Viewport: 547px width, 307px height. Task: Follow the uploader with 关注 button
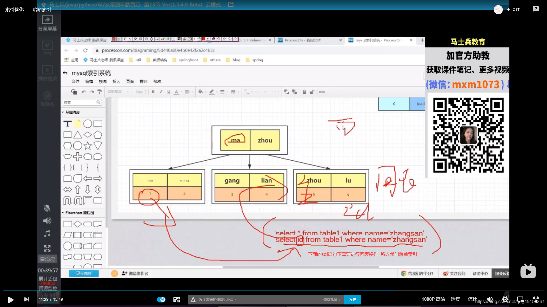point(513,9)
